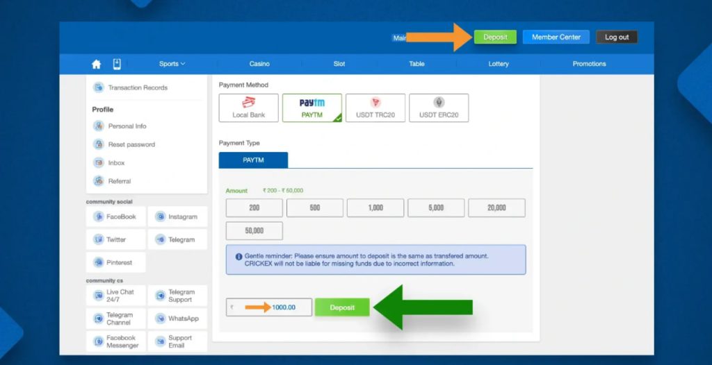This screenshot has width=712, height=365.
Task: Click the Personal Info icon
Action: pyautogui.click(x=99, y=126)
